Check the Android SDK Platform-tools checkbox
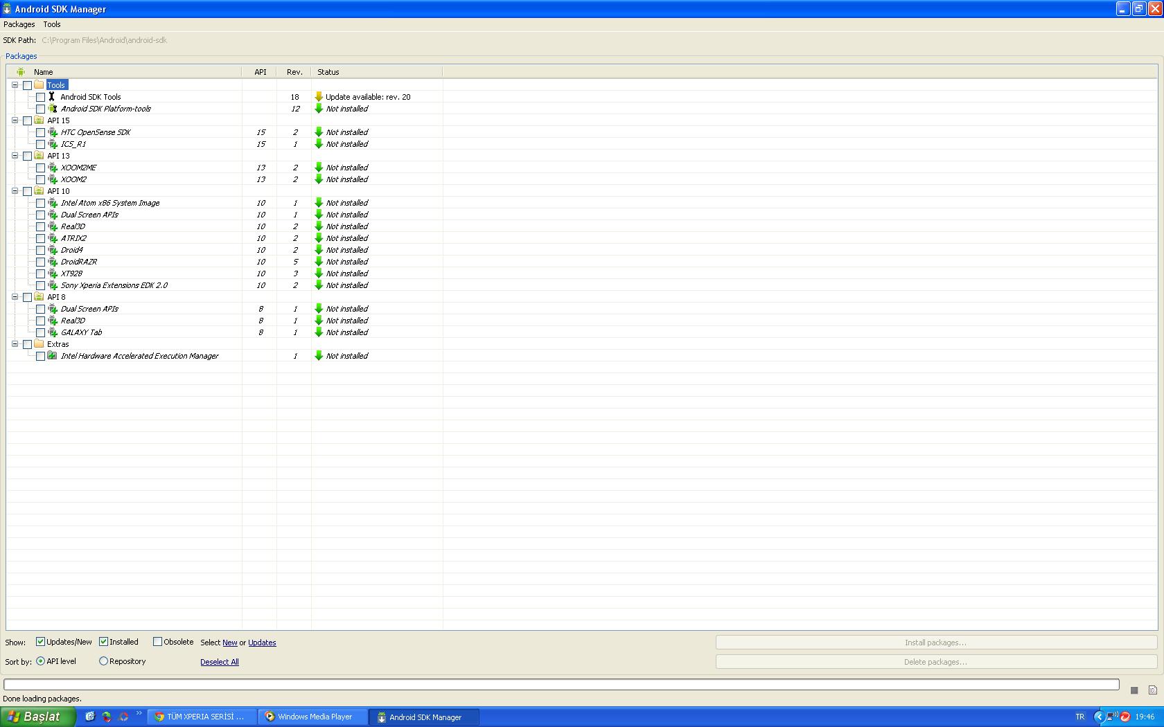This screenshot has height=727, width=1164. coord(40,109)
